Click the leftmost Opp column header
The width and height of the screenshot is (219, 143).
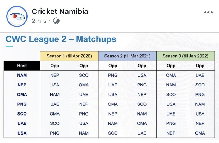coord(54,66)
